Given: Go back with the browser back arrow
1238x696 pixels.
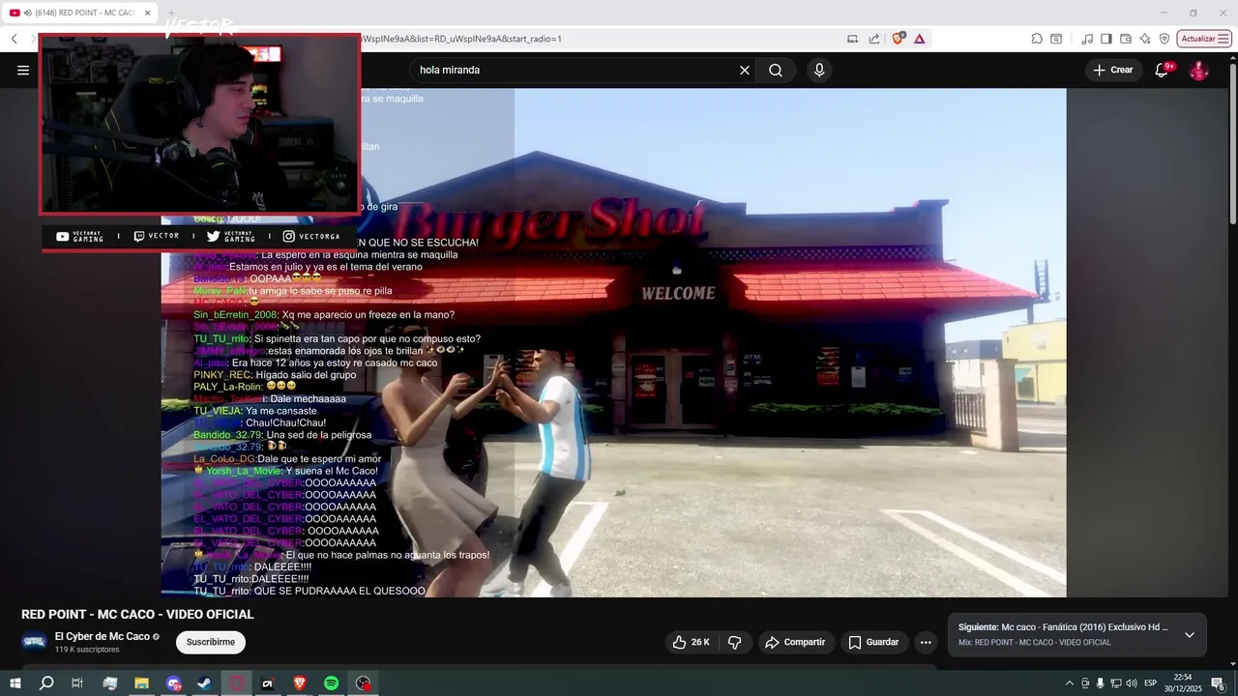Looking at the screenshot, I should [x=15, y=39].
